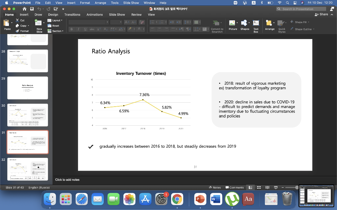Open Google Chrome from the Dock
The width and height of the screenshot is (337, 210).
click(x=177, y=199)
